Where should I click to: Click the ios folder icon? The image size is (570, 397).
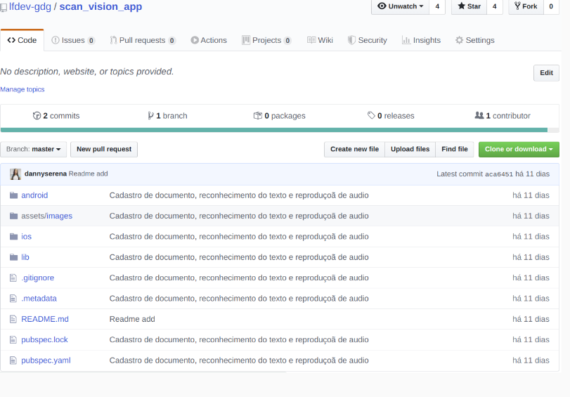click(x=14, y=237)
